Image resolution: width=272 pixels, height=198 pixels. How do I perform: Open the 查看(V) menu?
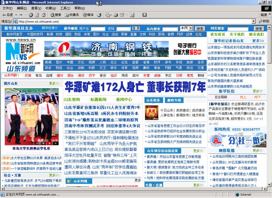(36, 8)
